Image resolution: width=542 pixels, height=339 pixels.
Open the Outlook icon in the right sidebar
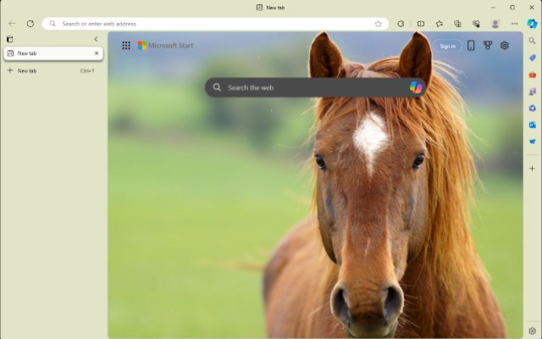[x=533, y=125]
